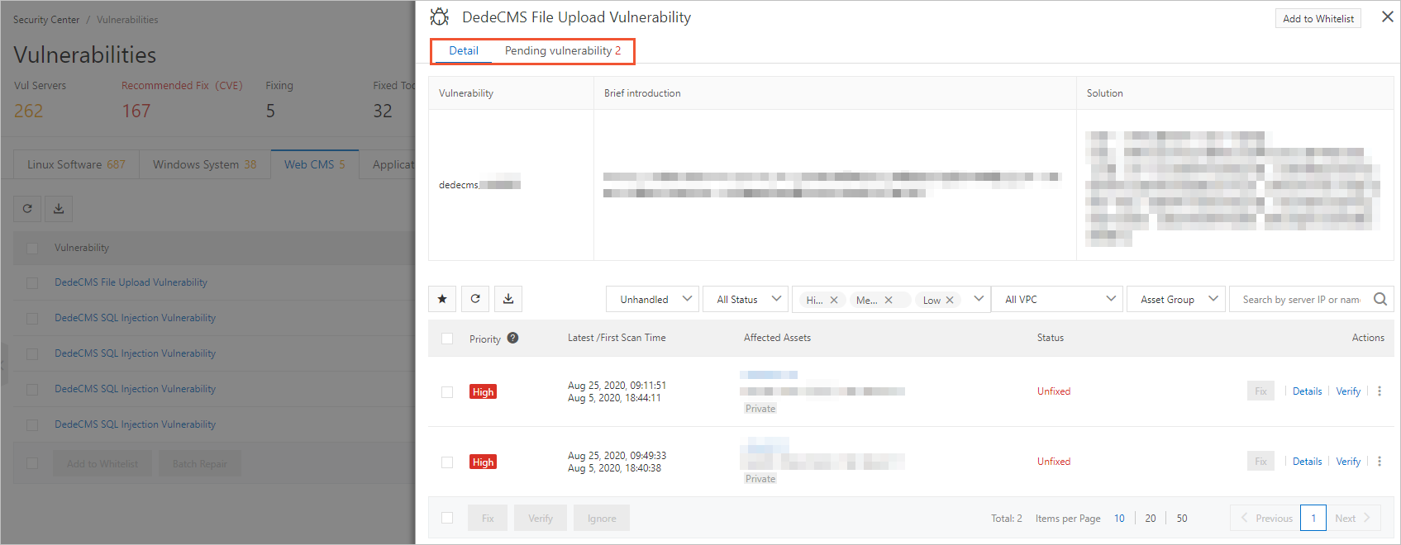Screen dimensions: 1401x545
Task: Check the first DedeCMS SQL Injection row
Action: (x=32, y=318)
